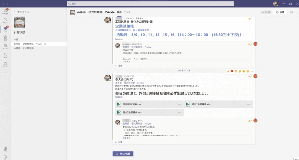299x160 pixels.
Task: Start a 新しい投稿 (new post)
Action: tap(123, 154)
